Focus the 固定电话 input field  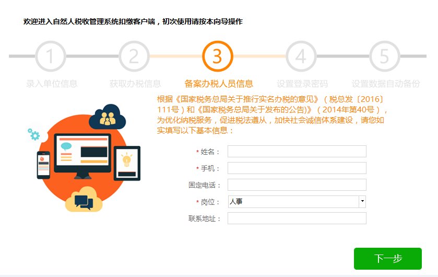pyautogui.click(x=297, y=185)
